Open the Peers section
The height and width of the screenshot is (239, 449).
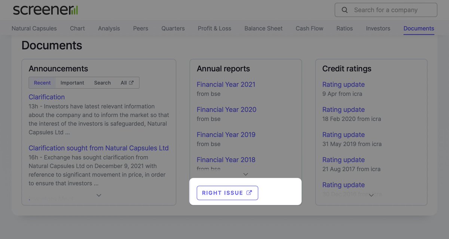[141, 28]
